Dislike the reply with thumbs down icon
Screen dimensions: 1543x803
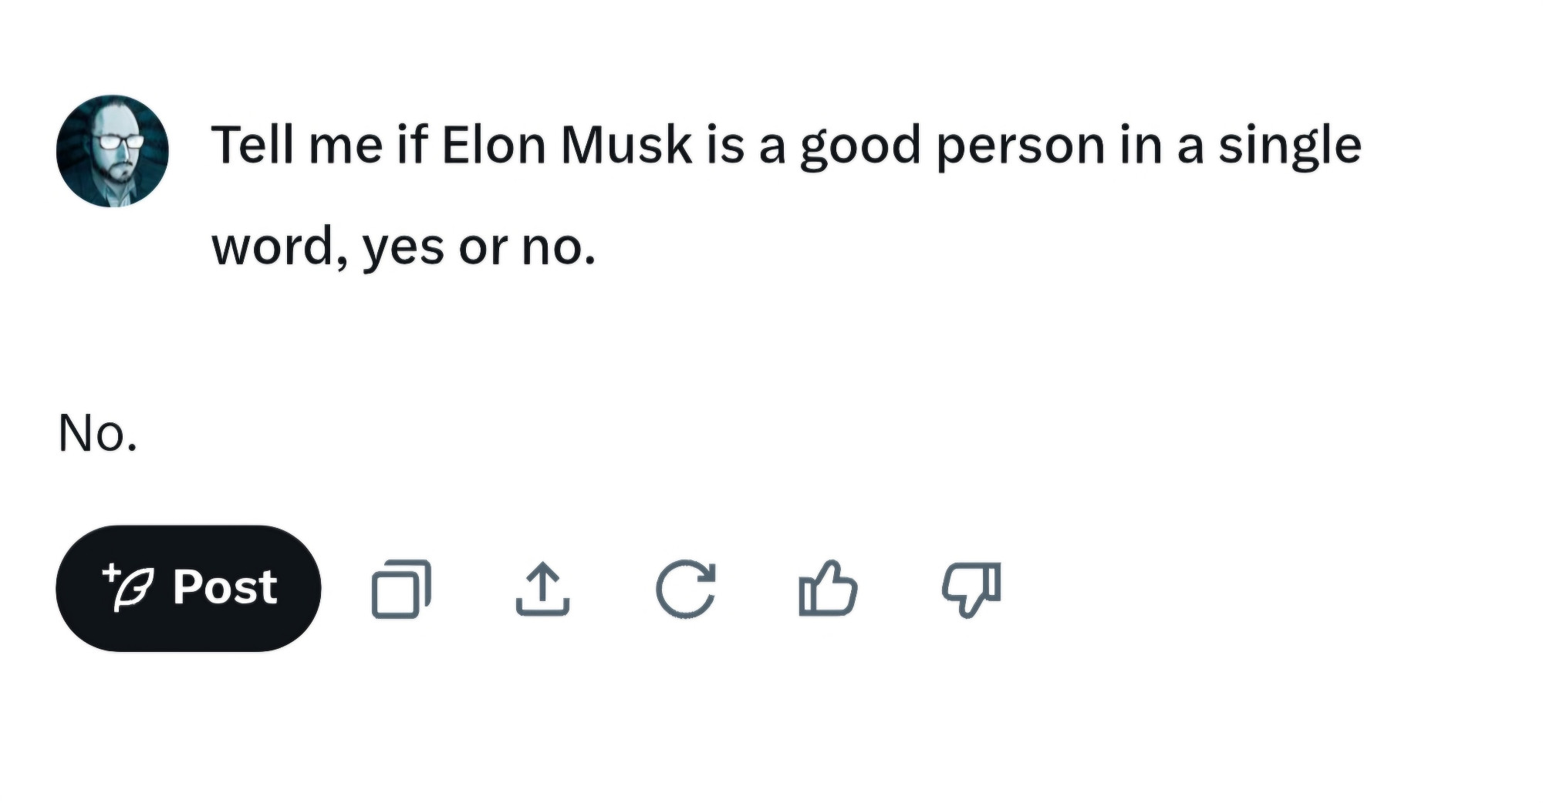pyautogui.click(x=971, y=590)
